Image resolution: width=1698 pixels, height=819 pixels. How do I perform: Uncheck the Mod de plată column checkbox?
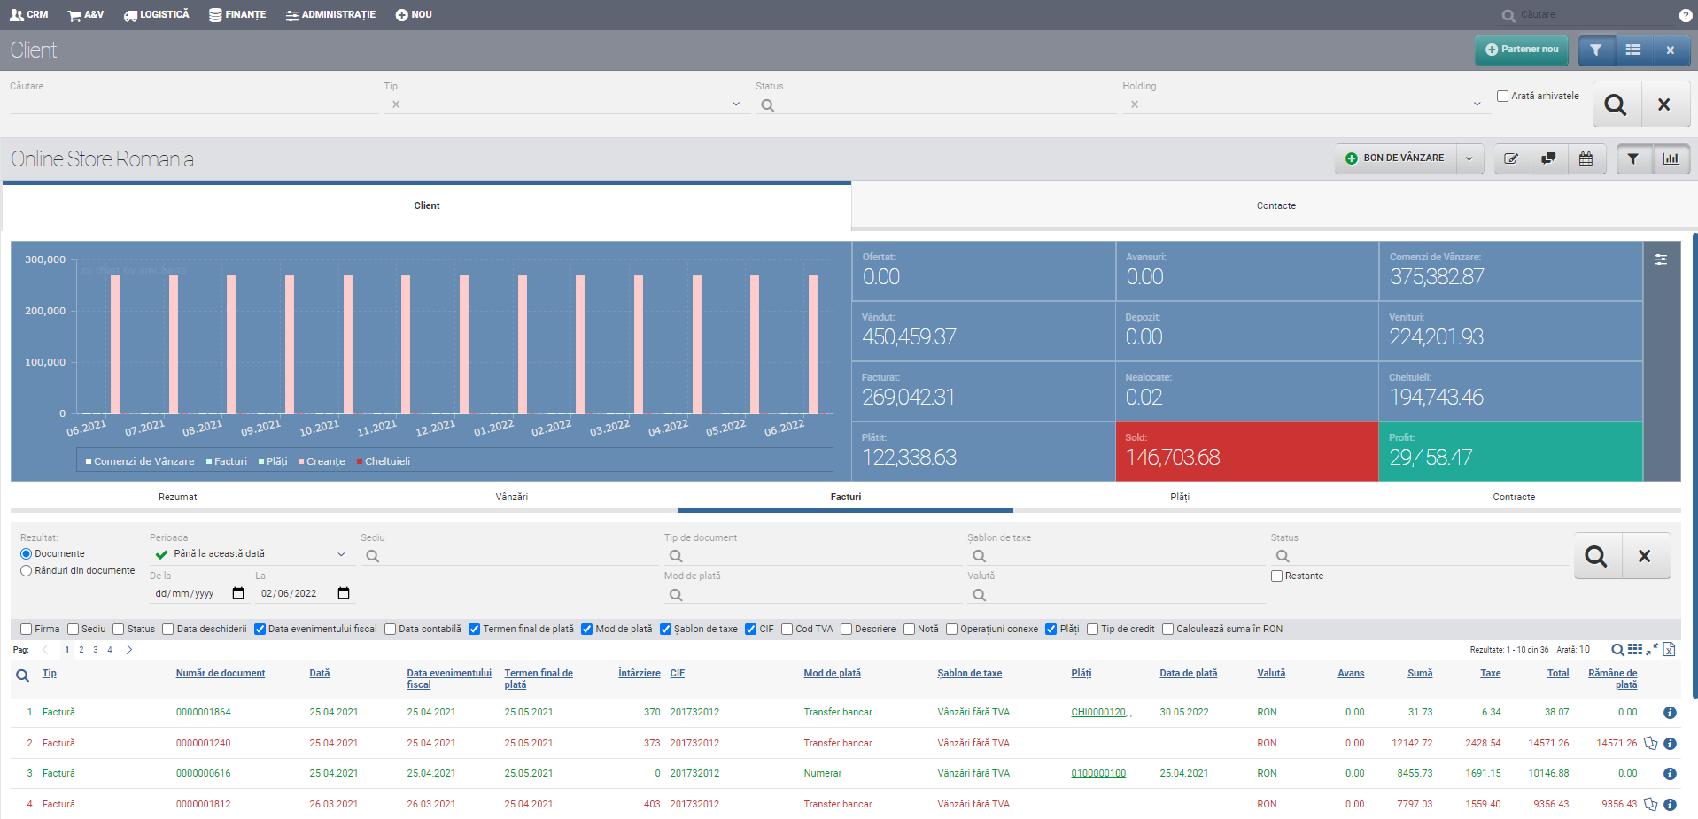[586, 630]
